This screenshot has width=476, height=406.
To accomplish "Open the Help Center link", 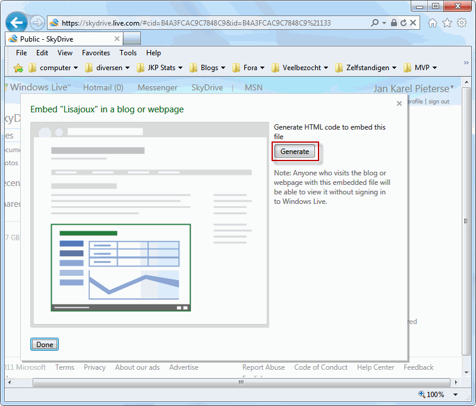I will tap(376, 367).
